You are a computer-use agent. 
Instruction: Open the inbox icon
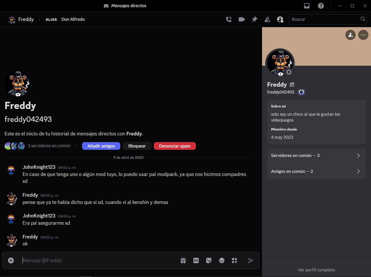tap(307, 6)
